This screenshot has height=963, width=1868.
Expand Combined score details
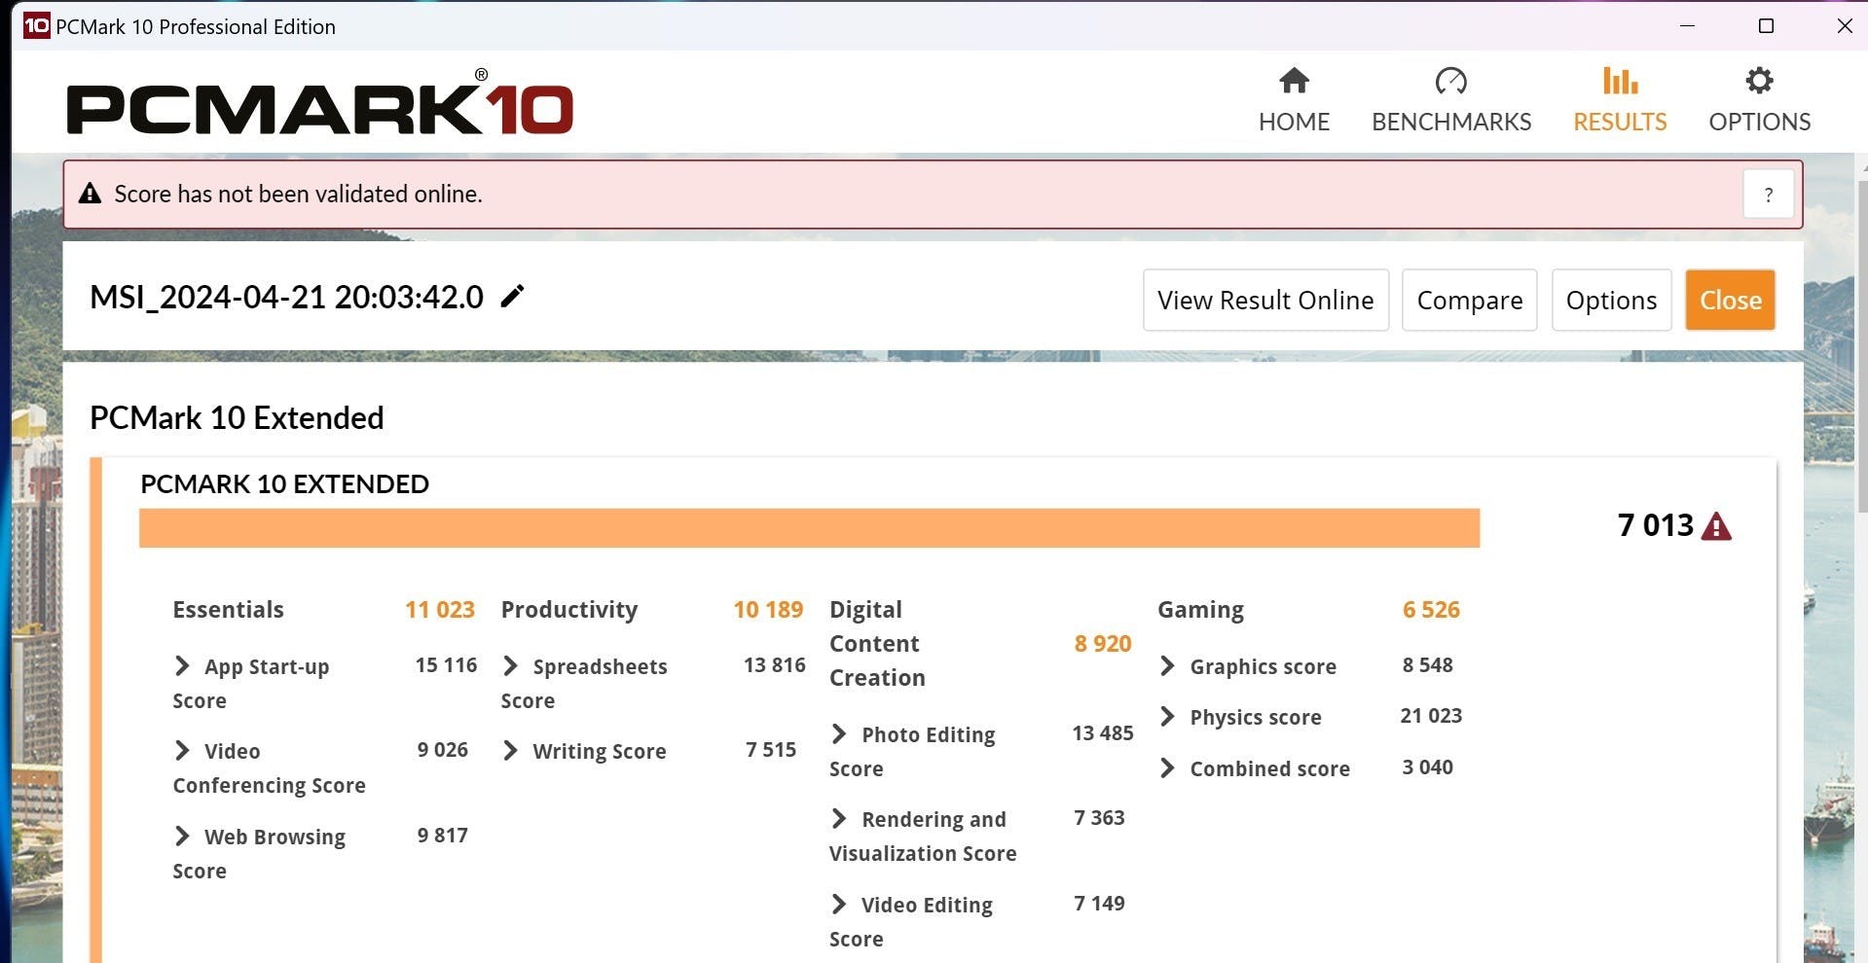pos(1167,768)
